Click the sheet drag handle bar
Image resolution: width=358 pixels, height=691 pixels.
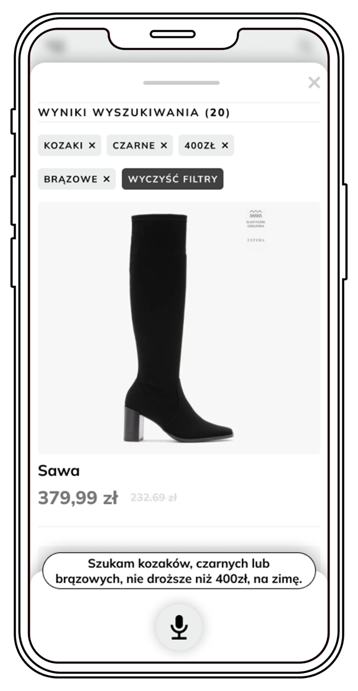(x=181, y=83)
